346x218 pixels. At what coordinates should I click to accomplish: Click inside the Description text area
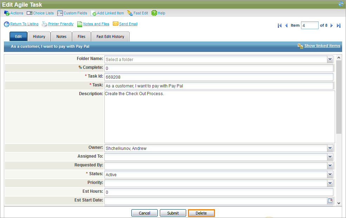[220, 117]
